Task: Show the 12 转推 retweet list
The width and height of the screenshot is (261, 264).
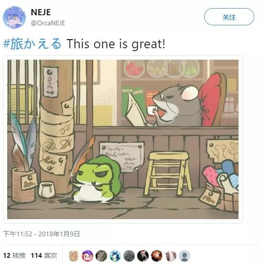Action: (x=14, y=255)
